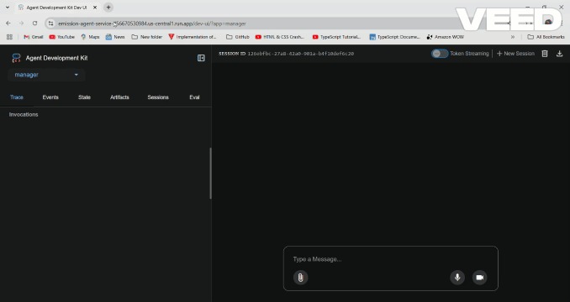Go forward with browser forward arrow
This screenshot has width=570, height=302.
click(22, 23)
